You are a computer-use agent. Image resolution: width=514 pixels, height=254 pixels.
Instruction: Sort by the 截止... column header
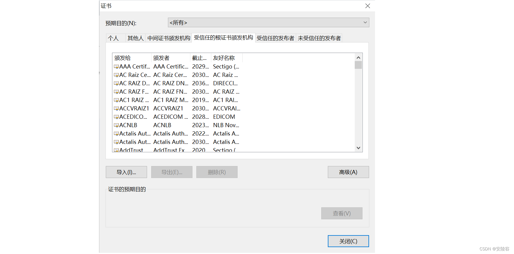click(201, 58)
